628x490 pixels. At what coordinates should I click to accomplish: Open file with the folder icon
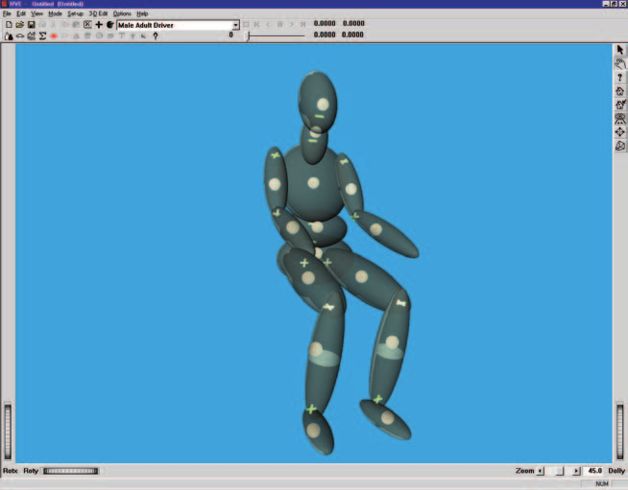[x=20, y=25]
